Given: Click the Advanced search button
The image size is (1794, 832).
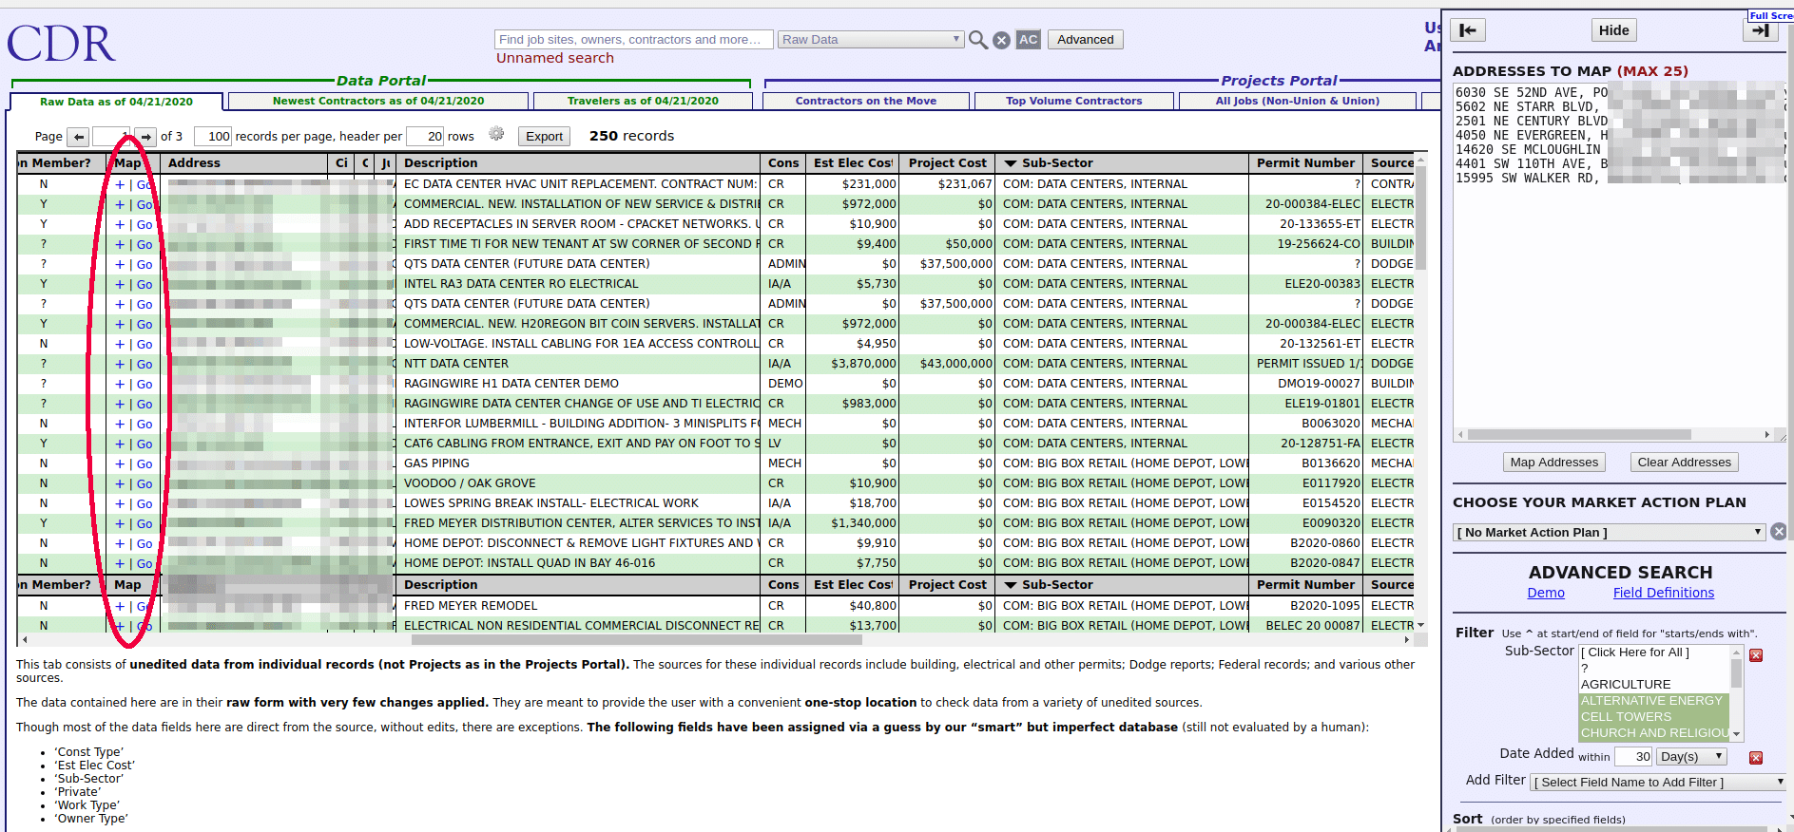Looking at the screenshot, I should pyautogui.click(x=1085, y=39).
